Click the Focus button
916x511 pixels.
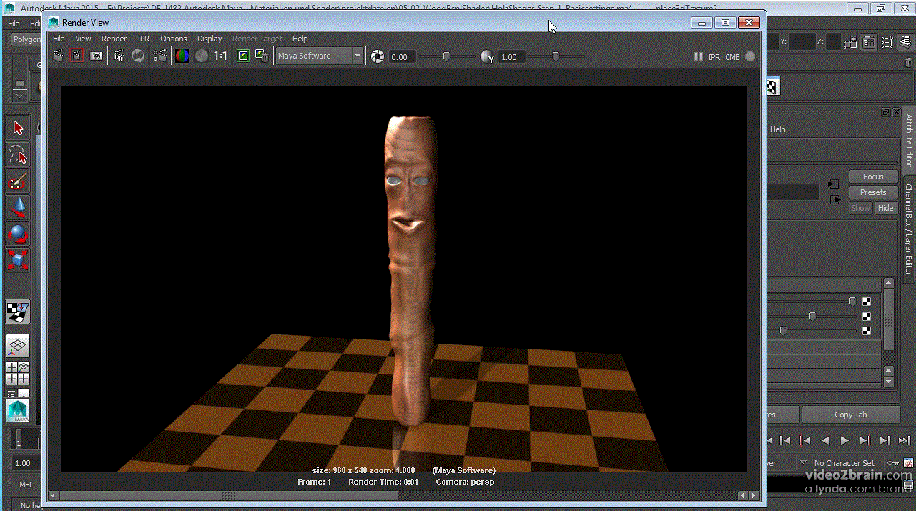(873, 177)
